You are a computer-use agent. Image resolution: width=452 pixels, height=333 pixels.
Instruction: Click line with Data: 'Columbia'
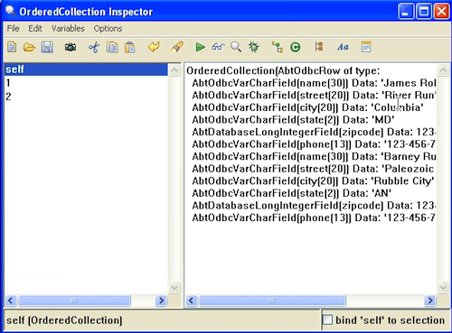(307, 107)
